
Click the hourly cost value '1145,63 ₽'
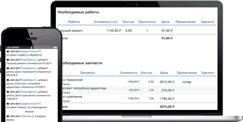point(113,30)
